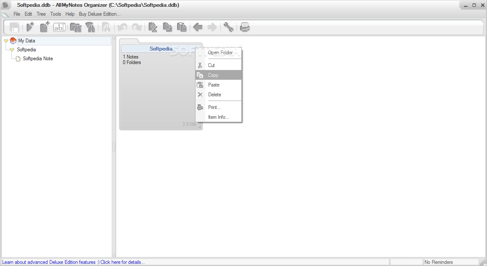Choose Paste in context menu
The width and height of the screenshot is (487, 266).
[219, 85]
